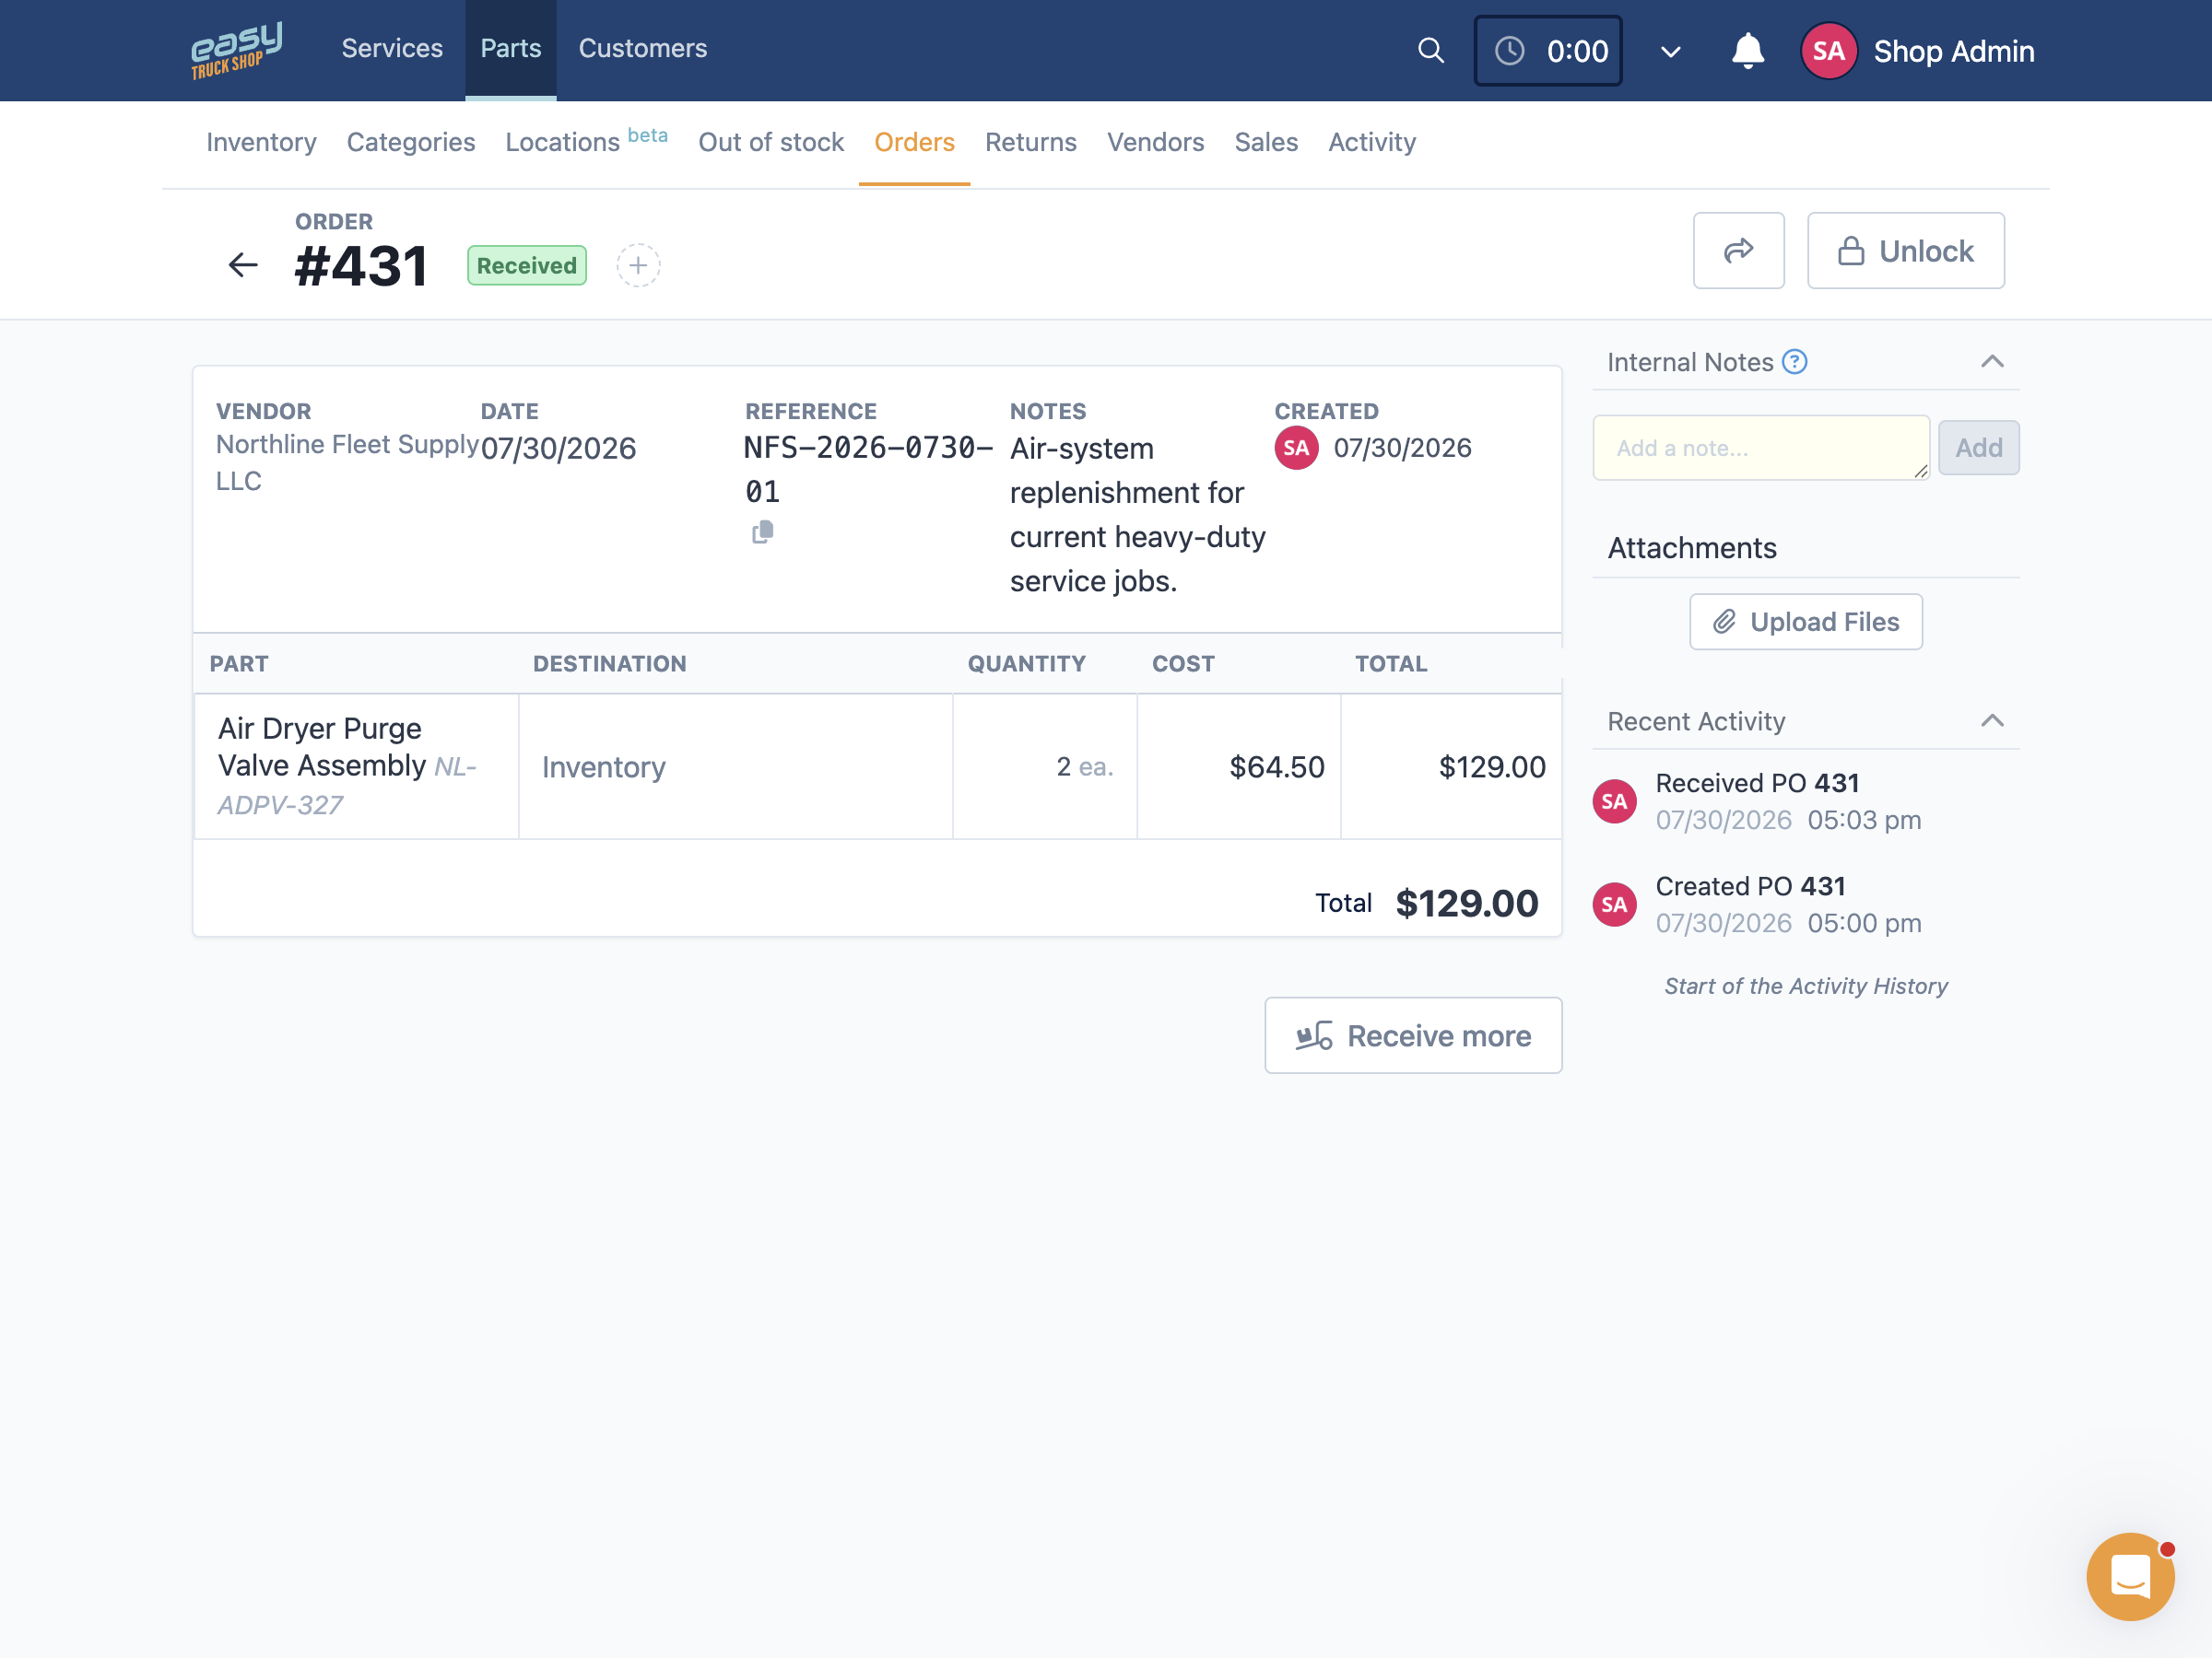
Task: Open the orange chat support widget
Action: click(x=2129, y=1577)
